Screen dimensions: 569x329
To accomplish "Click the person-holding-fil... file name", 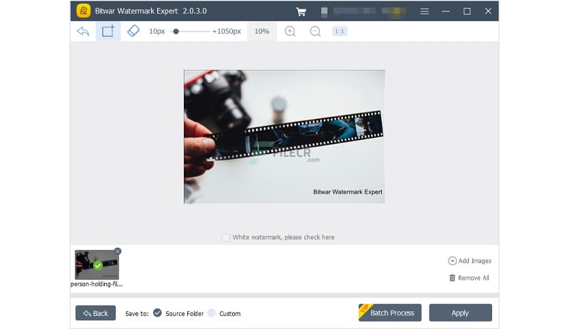I will pos(97,284).
